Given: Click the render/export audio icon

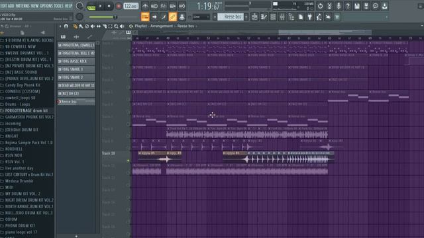Looking at the screenshot, I should (x=366, y=6).
